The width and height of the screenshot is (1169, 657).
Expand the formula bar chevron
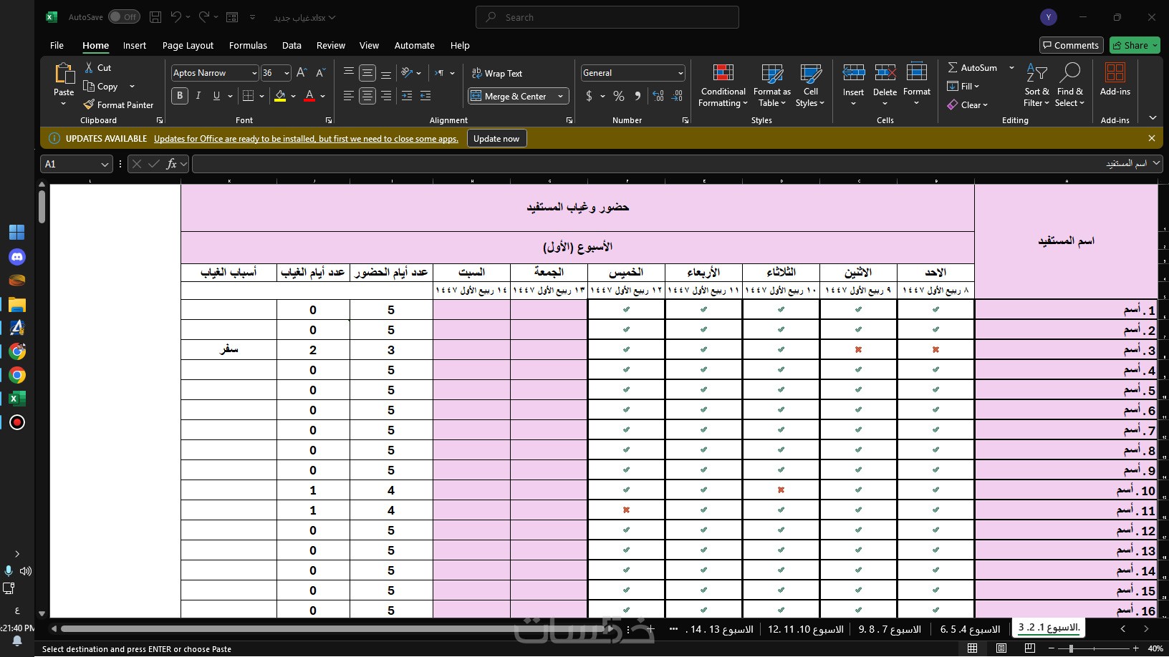pyautogui.click(x=1156, y=164)
